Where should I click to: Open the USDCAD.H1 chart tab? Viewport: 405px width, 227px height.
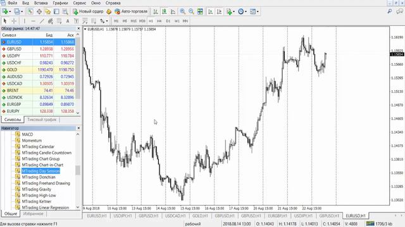click(x=175, y=216)
